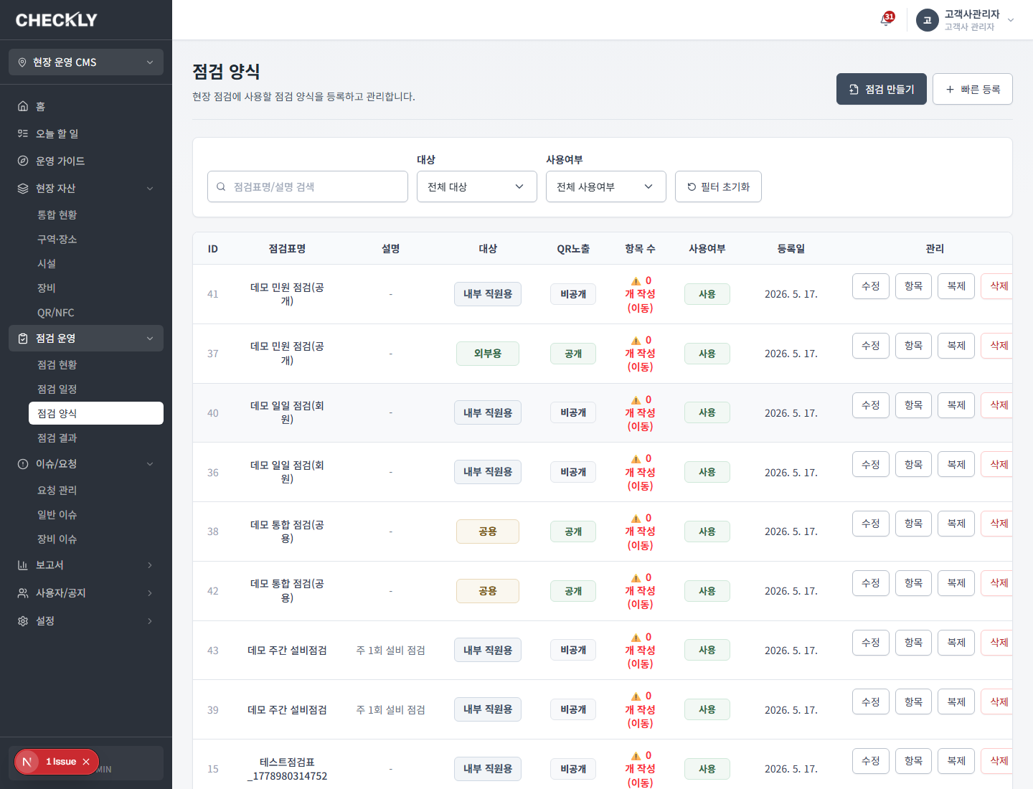The height and width of the screenshot is (789, 1033).
Task: Click the 등록일 column header
Action: tap(791, 249)
